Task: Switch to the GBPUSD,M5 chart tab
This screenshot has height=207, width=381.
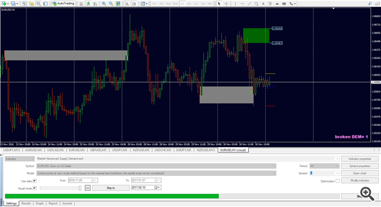Action: tap(98, 150)
